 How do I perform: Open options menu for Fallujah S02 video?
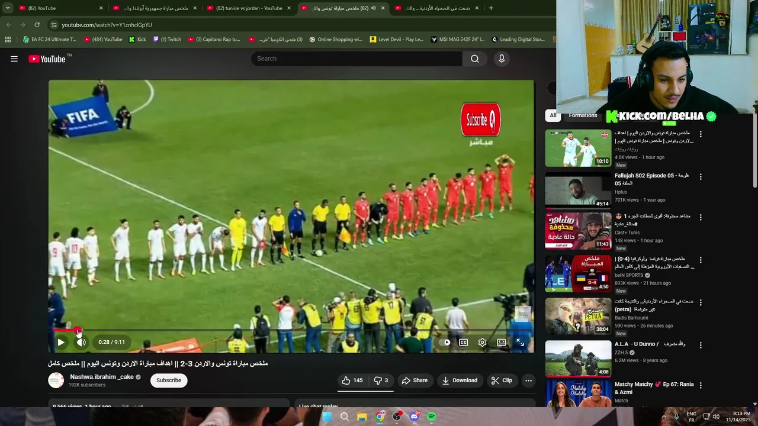point(701,177)
